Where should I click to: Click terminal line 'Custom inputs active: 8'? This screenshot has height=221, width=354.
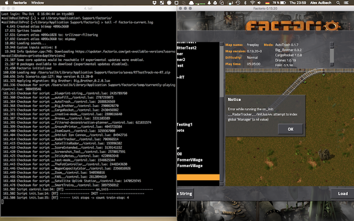[31, 47]
